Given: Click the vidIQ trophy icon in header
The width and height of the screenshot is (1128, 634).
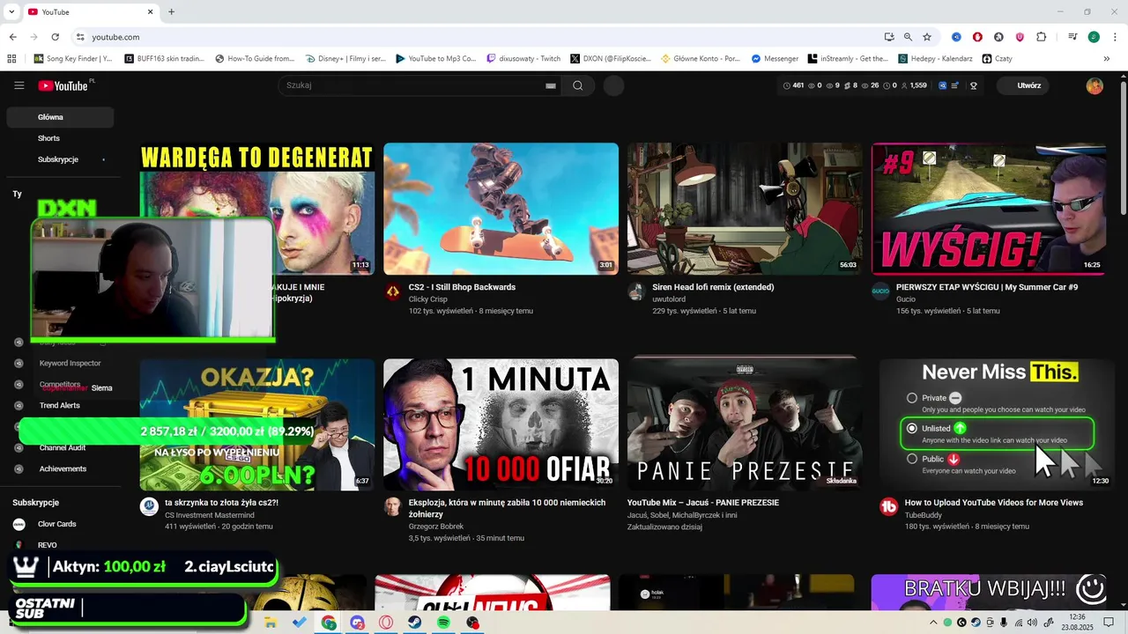Looking at the screenshot, I should pos(974,85).
